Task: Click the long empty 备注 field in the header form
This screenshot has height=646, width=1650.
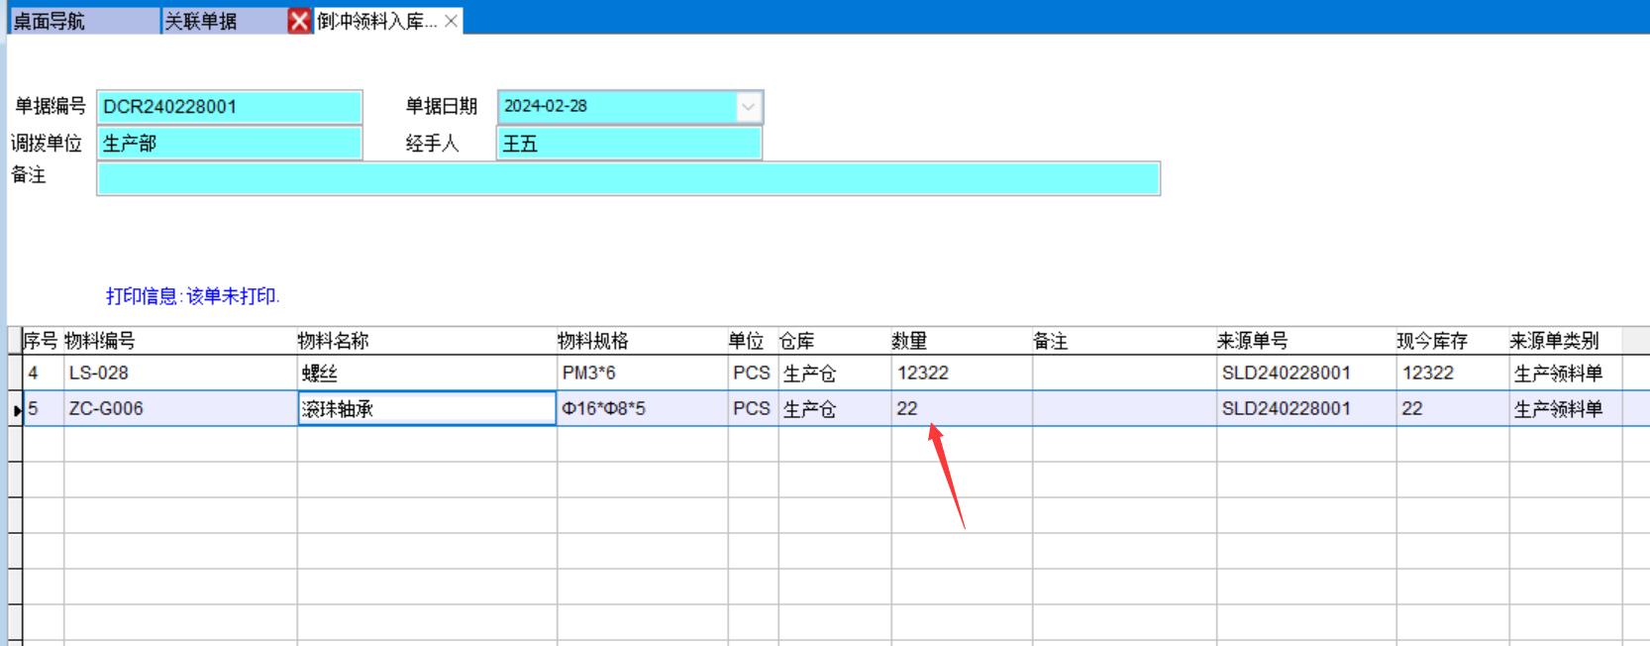Action: click(628, 178)
